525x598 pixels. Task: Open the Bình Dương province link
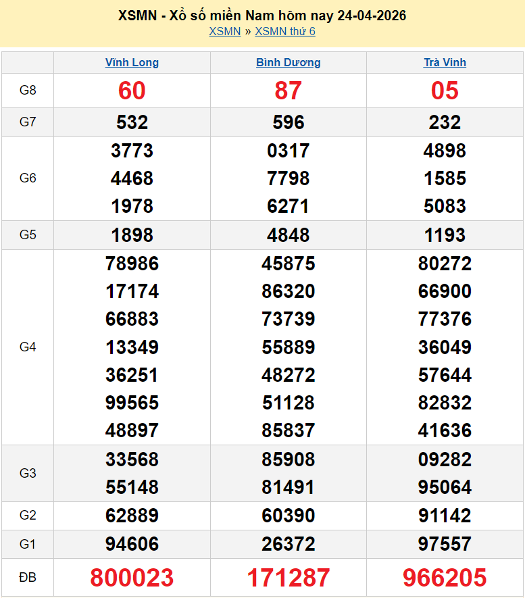point(288,63)
